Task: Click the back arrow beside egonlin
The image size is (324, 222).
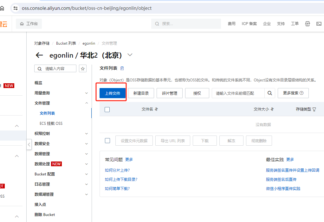Action: point(39,55)
